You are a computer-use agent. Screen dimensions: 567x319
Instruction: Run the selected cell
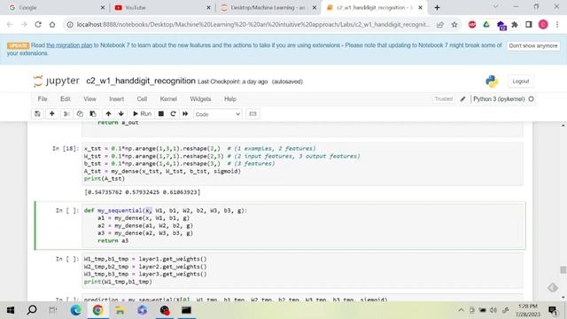pos(142,114)
